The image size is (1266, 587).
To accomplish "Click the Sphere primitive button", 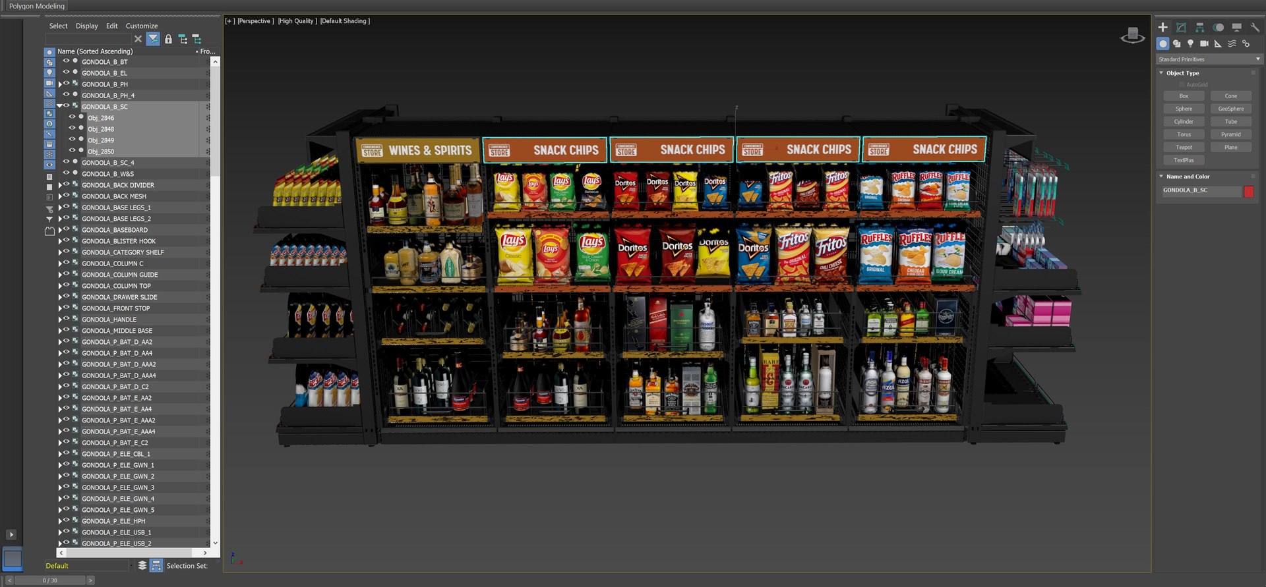I will click(1184, 109).
